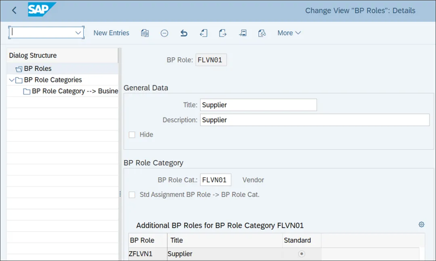This screenshot has width=436, height=261.
Task: Open BP Roles in Dialog Structure
Action: tap(38, 68)
